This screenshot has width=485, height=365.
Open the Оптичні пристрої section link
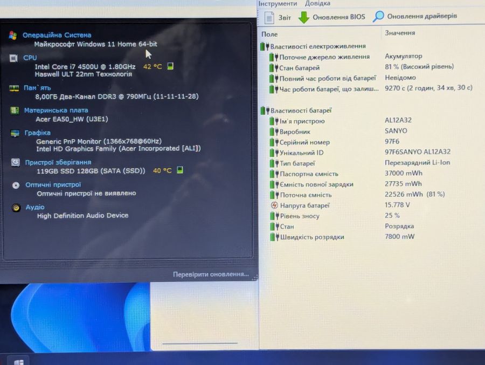53,185
